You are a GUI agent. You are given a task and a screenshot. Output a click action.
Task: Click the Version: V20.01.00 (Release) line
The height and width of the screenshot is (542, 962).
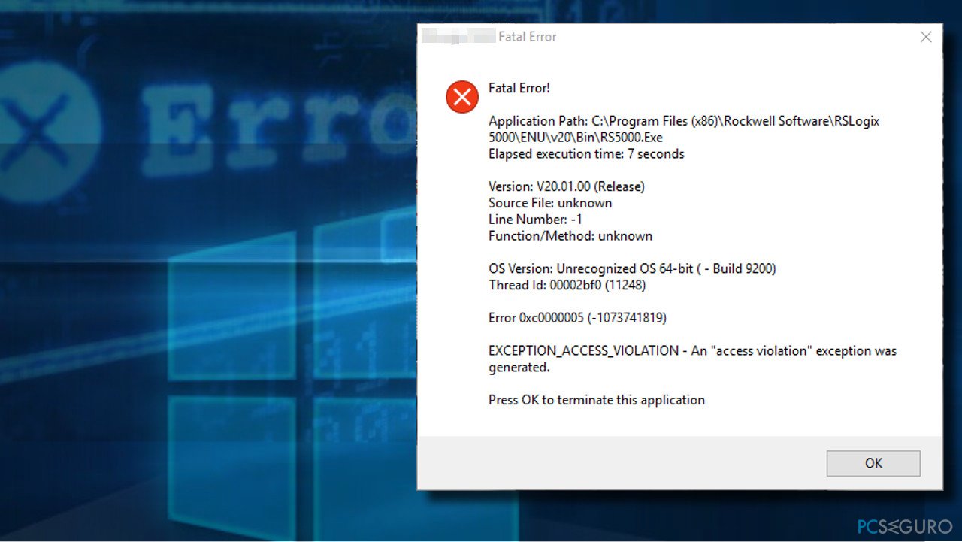[x=566, y=186]
